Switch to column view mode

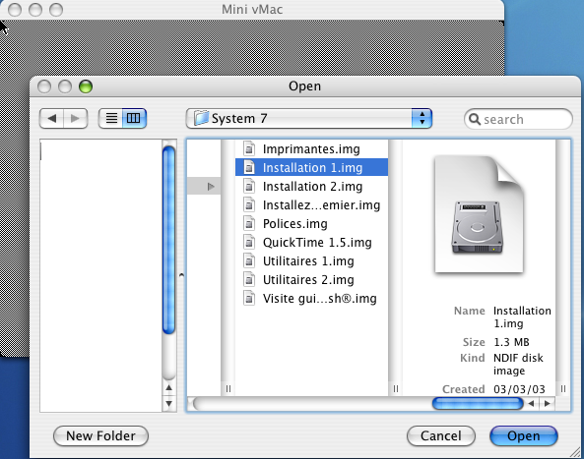click(x=134, y=118)
